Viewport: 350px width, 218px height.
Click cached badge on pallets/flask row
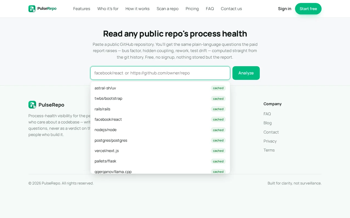(218, 161)
